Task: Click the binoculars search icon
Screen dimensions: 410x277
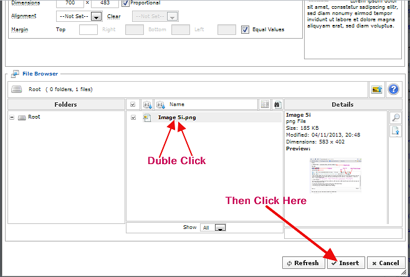Action: 277,105
